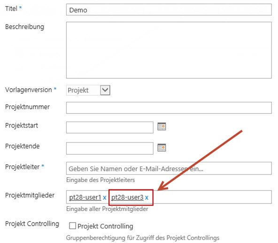
Task: Focus the Titel field containing Demo
Action: click(169, 10)
